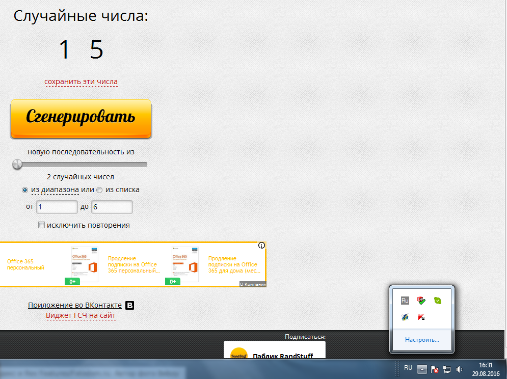
Task: Click the ad info icon on banner
Action: pyautogui.click(x=262, y=246)
